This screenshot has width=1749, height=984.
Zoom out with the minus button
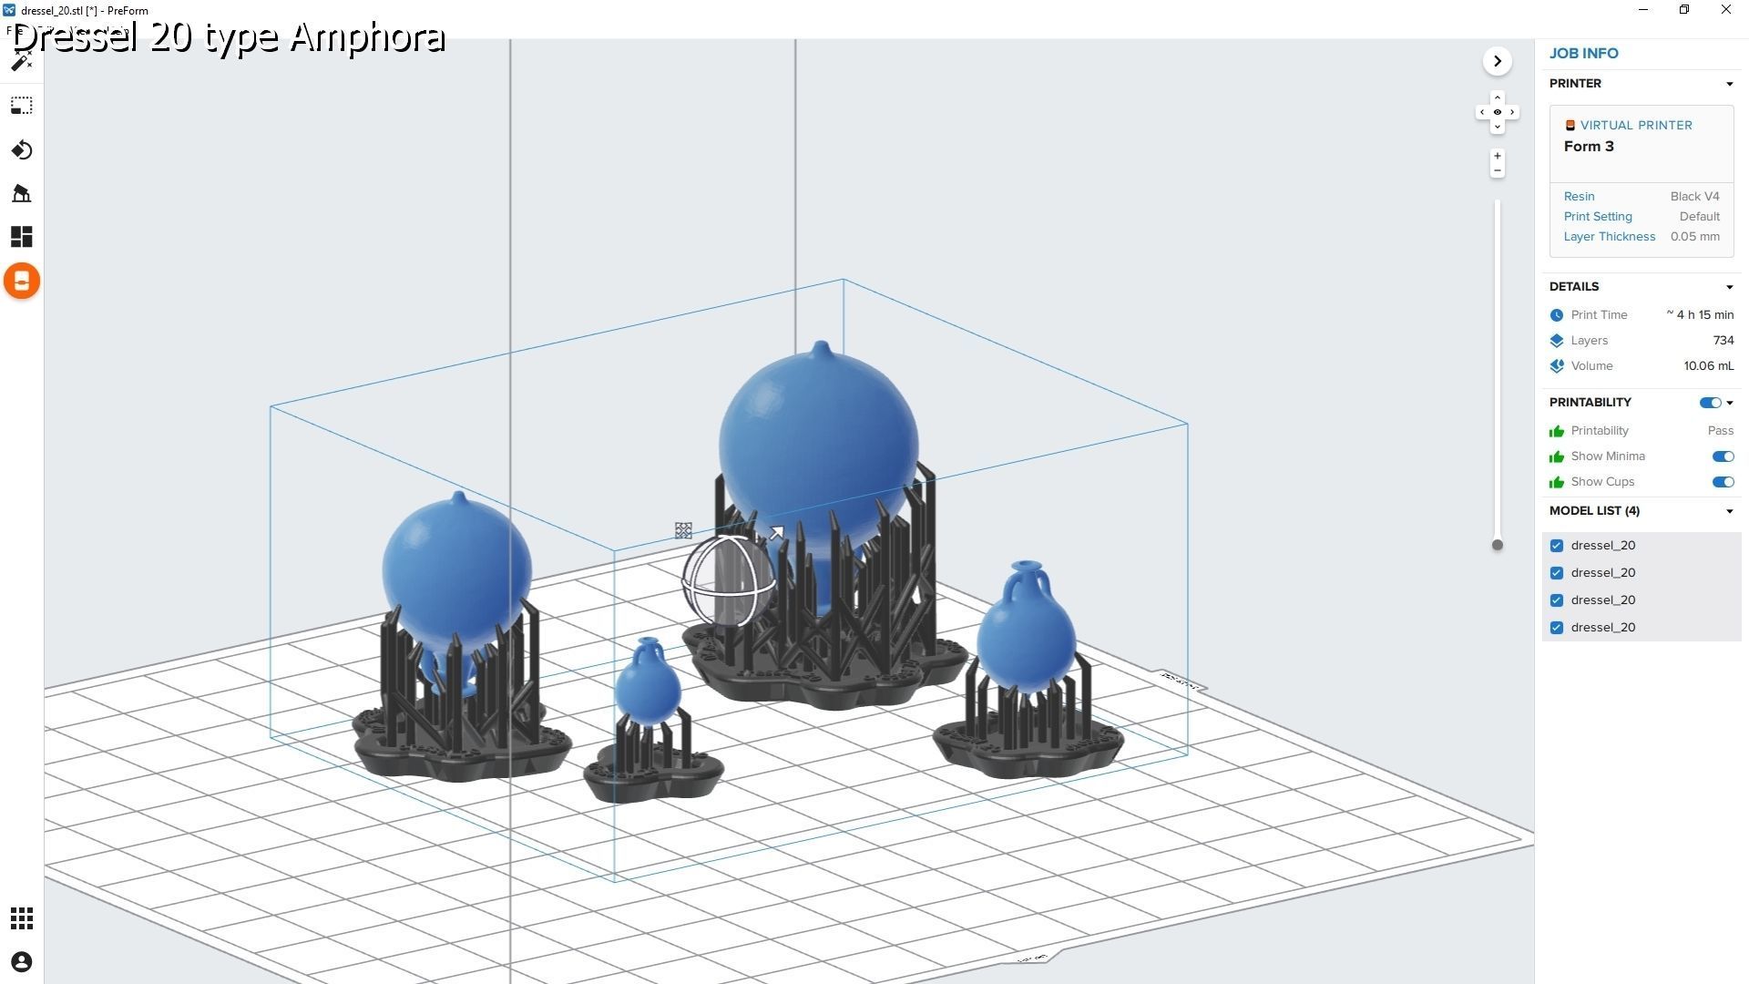click(1497, 170)
